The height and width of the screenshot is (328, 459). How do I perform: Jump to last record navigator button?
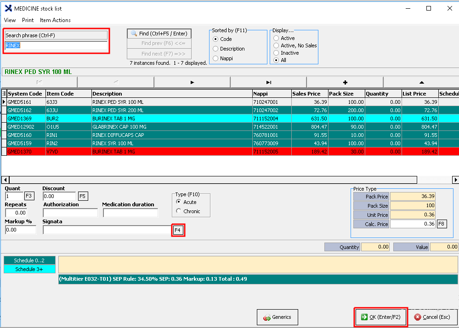pyautogui.click(x=268, y=82)
